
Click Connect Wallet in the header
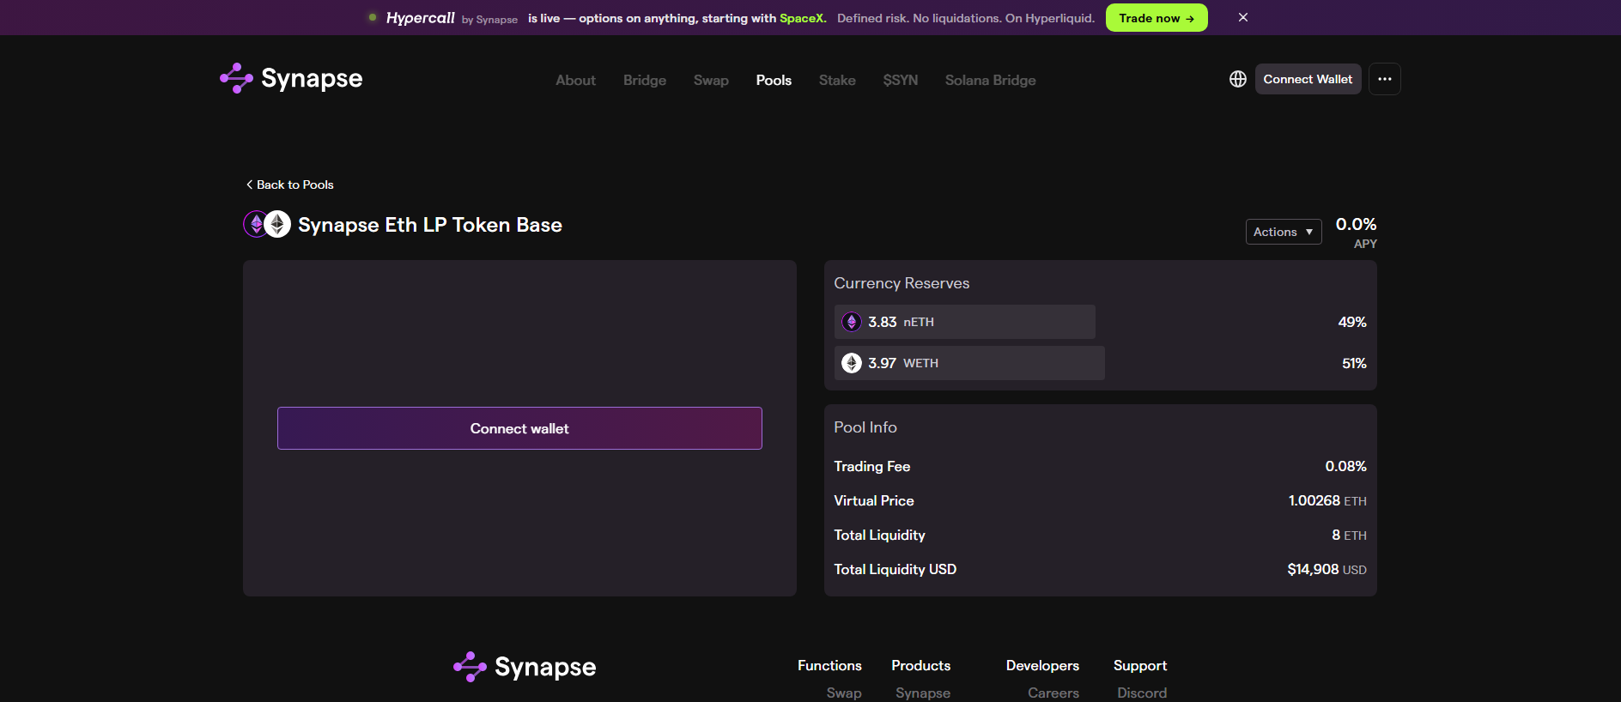pyautogui.click(x=1308, y=79)
